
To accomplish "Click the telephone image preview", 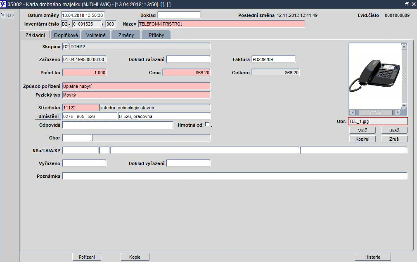I will point(375,76).
